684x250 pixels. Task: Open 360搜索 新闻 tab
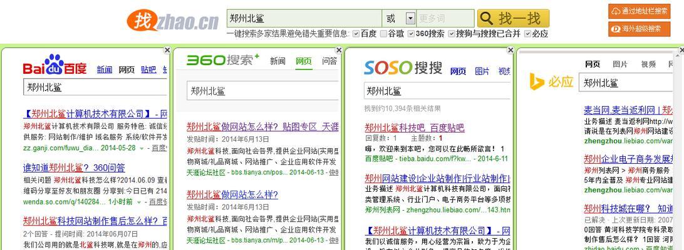(x=277, y=61)
